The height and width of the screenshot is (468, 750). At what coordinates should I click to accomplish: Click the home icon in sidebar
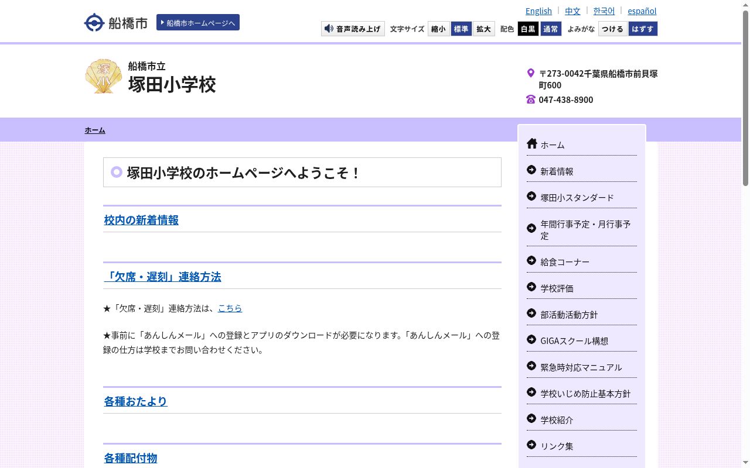(x=531, y=143)
